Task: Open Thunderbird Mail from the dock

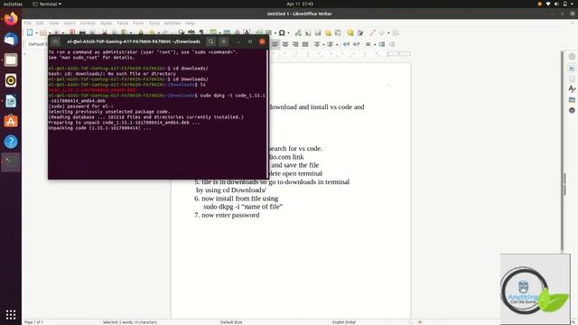Action: click(x=11, y=39)
